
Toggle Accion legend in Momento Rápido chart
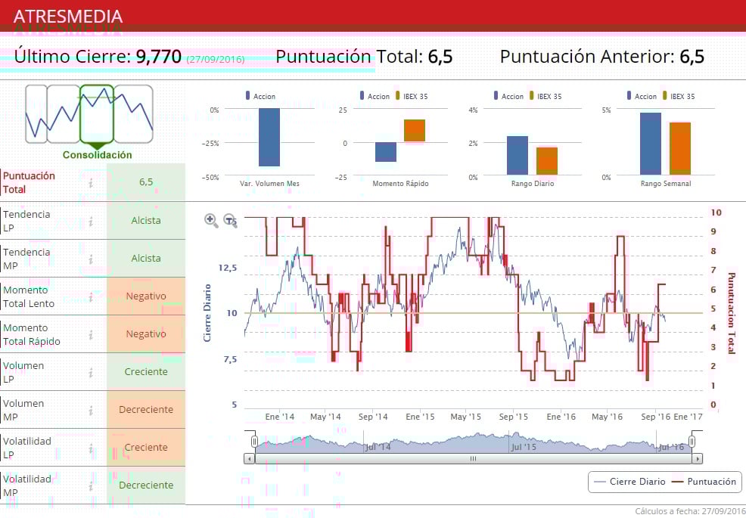(375, 96)
